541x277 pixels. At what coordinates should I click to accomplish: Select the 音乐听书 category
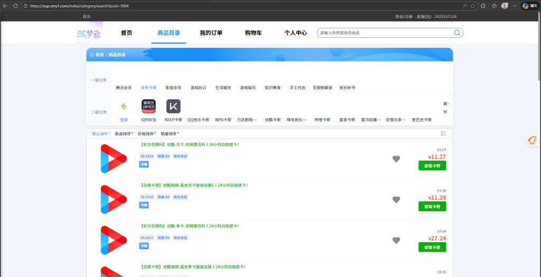point(348,88)
